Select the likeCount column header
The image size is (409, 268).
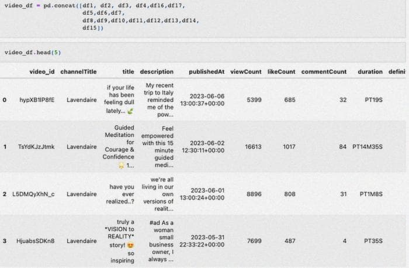281,72
